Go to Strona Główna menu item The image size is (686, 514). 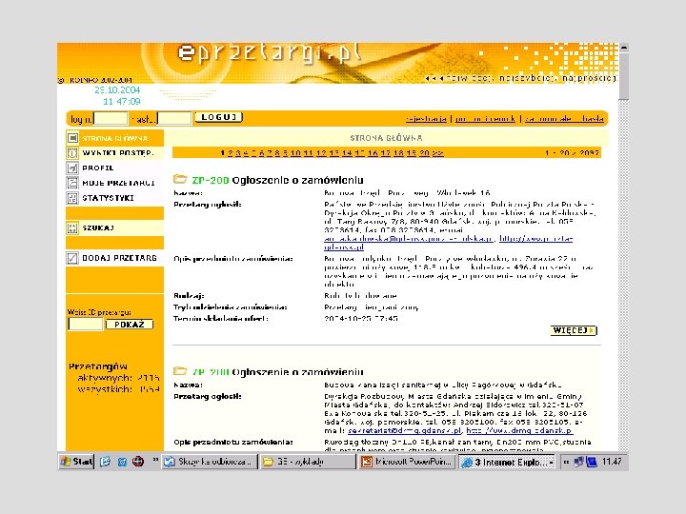(115, 138)
